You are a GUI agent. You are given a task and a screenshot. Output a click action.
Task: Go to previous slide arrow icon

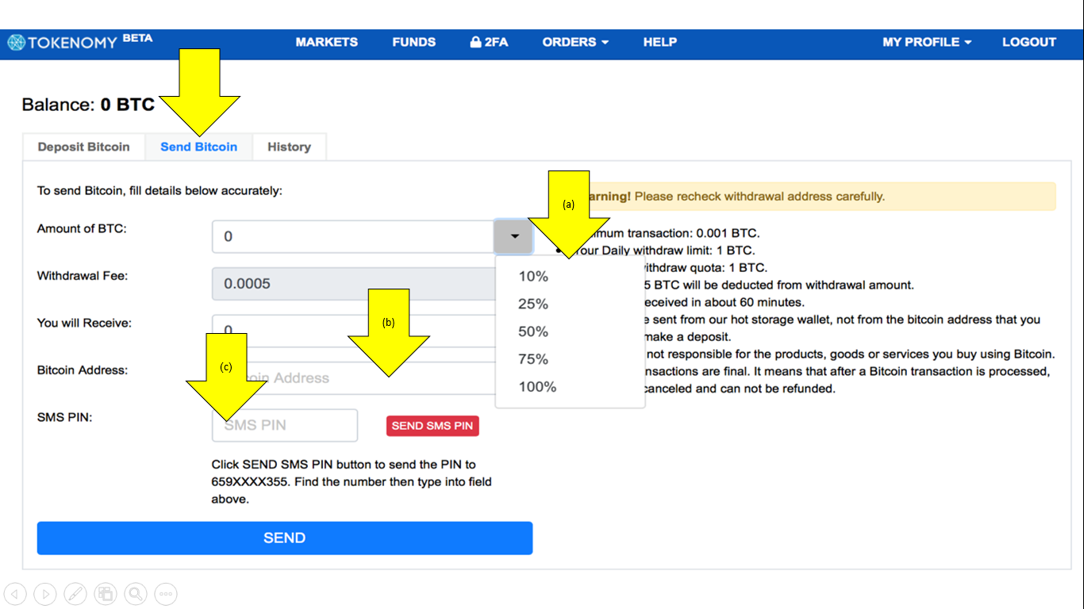point(16,593)
